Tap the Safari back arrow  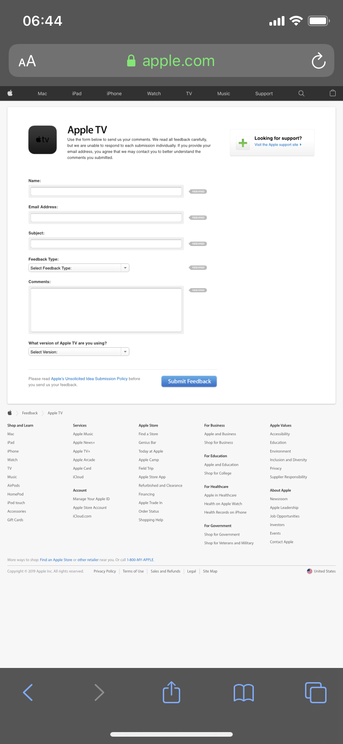pos(28,692)
